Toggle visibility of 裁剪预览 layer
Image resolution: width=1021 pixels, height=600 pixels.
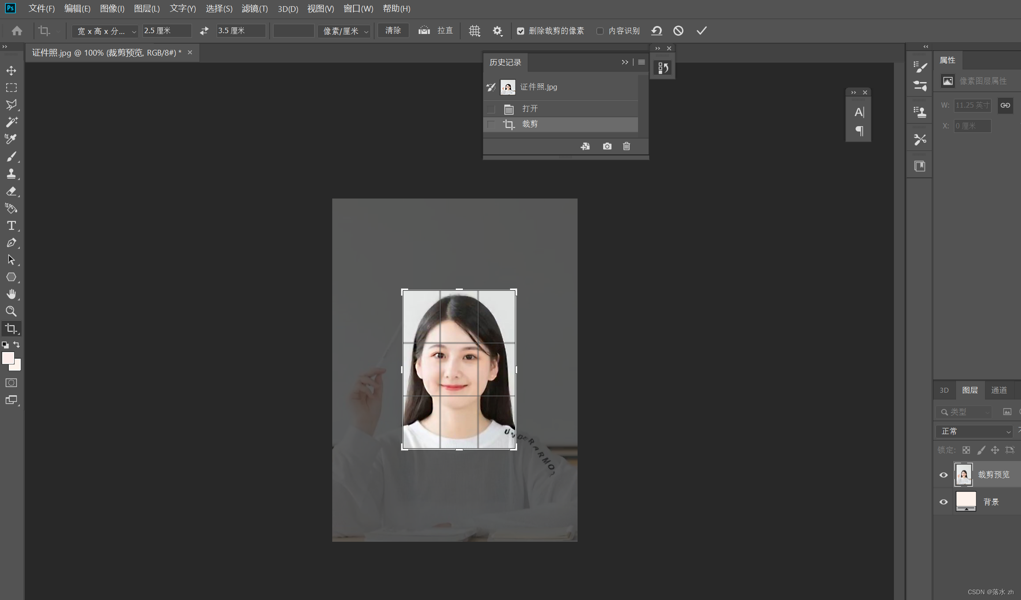click(x=944, y=475)
